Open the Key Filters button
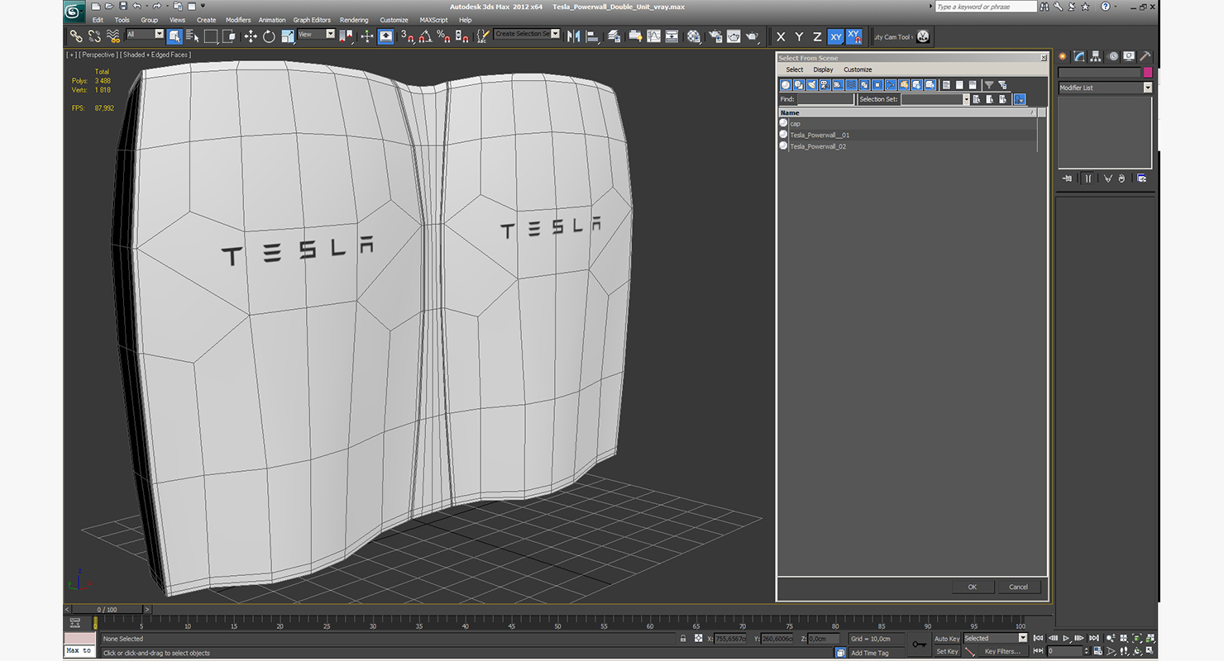This screenshot has width=1224, height=661. [x=1002, y=651]
